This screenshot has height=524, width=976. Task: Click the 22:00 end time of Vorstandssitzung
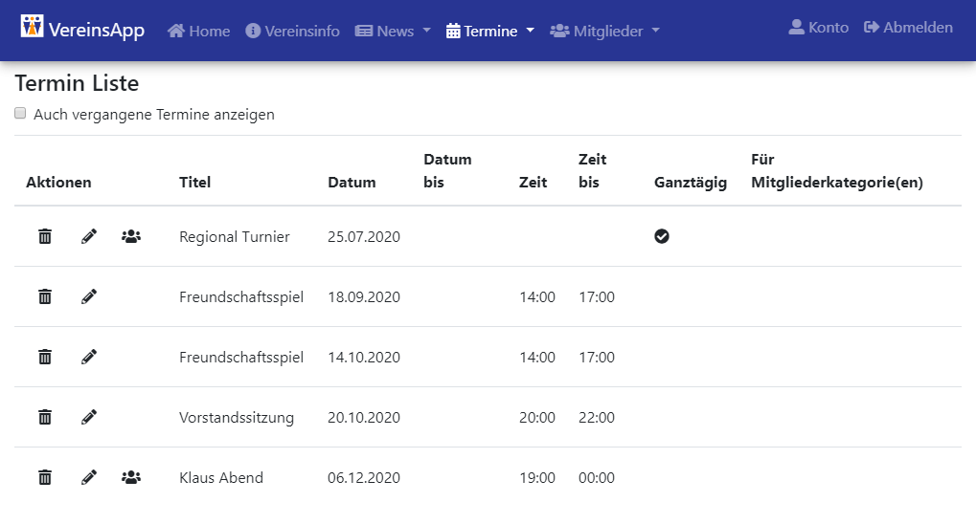pos(597,418)
